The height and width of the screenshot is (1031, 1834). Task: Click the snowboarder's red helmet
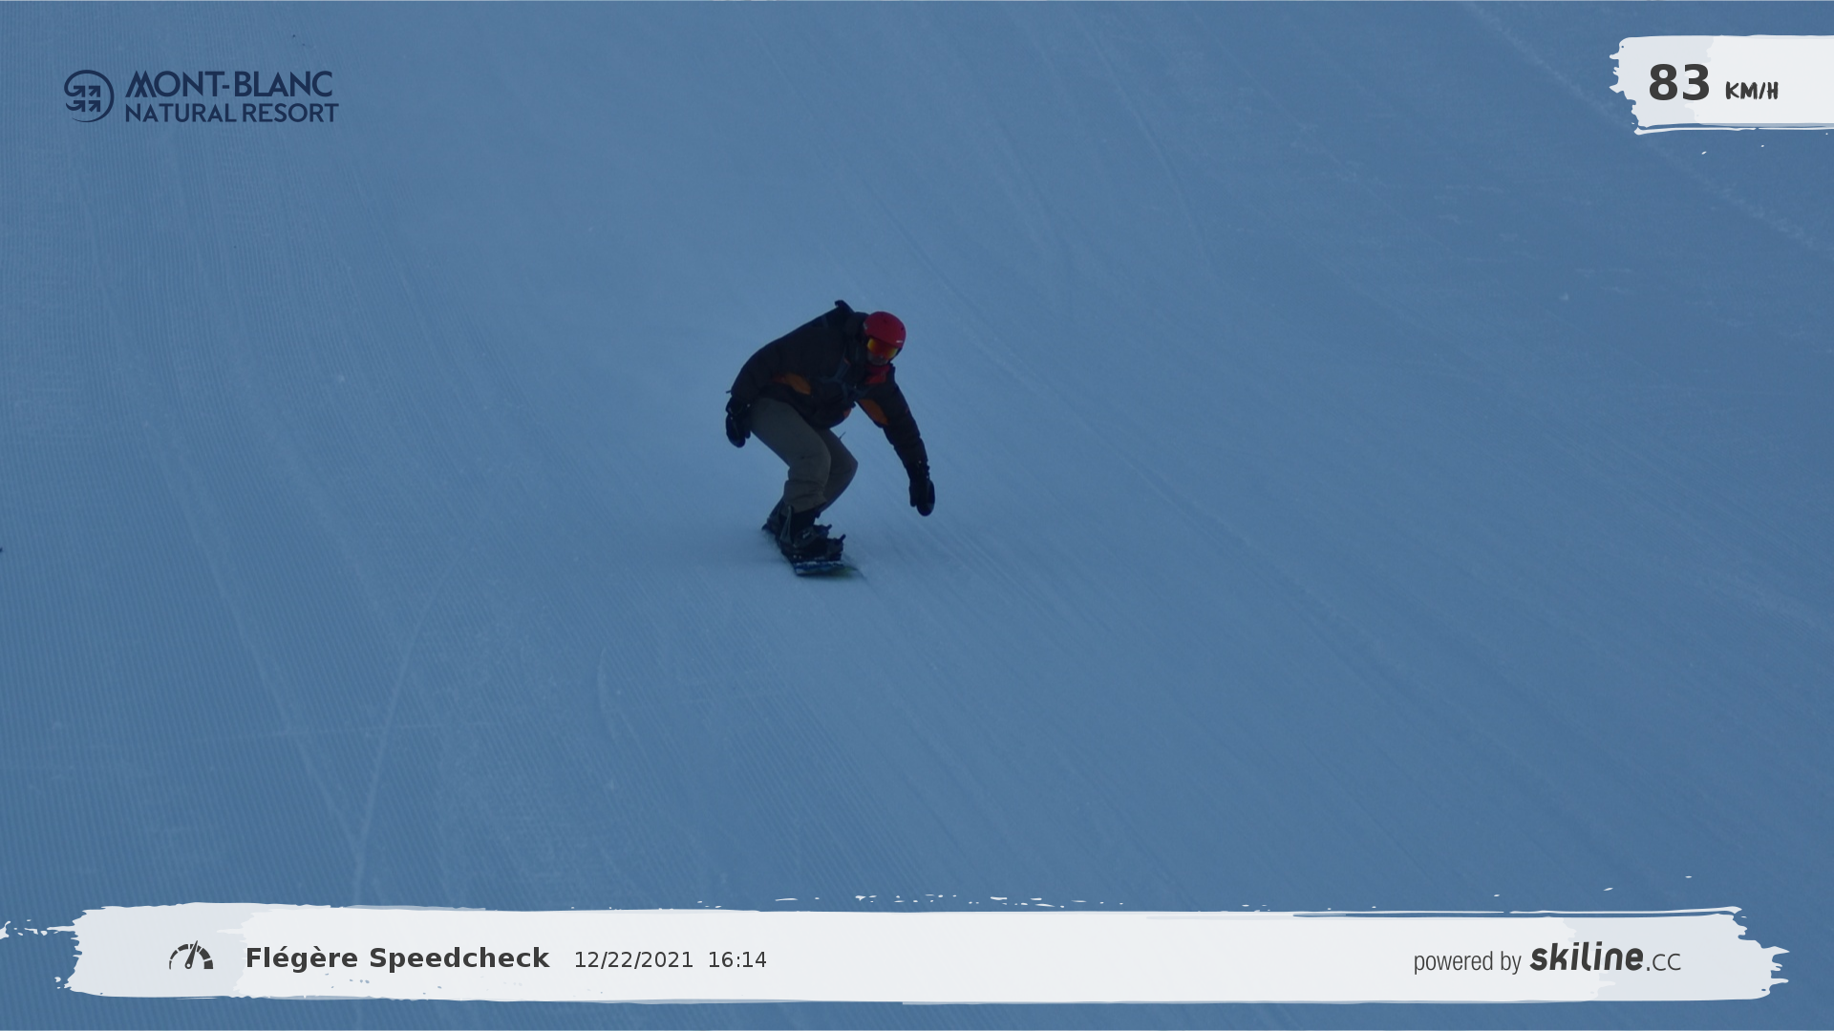tap(885, 327)
